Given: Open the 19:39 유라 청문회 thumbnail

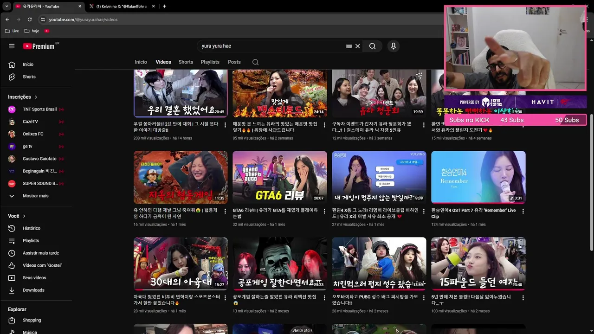Looking at the screenshot, I should coord(379,93).
